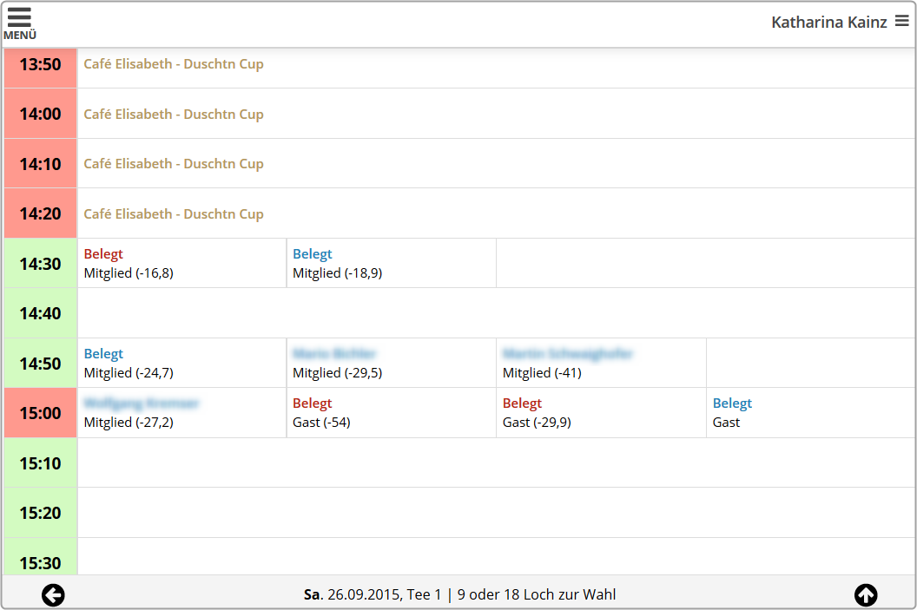Select the 15:10 tee time label
Screen dimensions: 917x610
tap(41, 463)
